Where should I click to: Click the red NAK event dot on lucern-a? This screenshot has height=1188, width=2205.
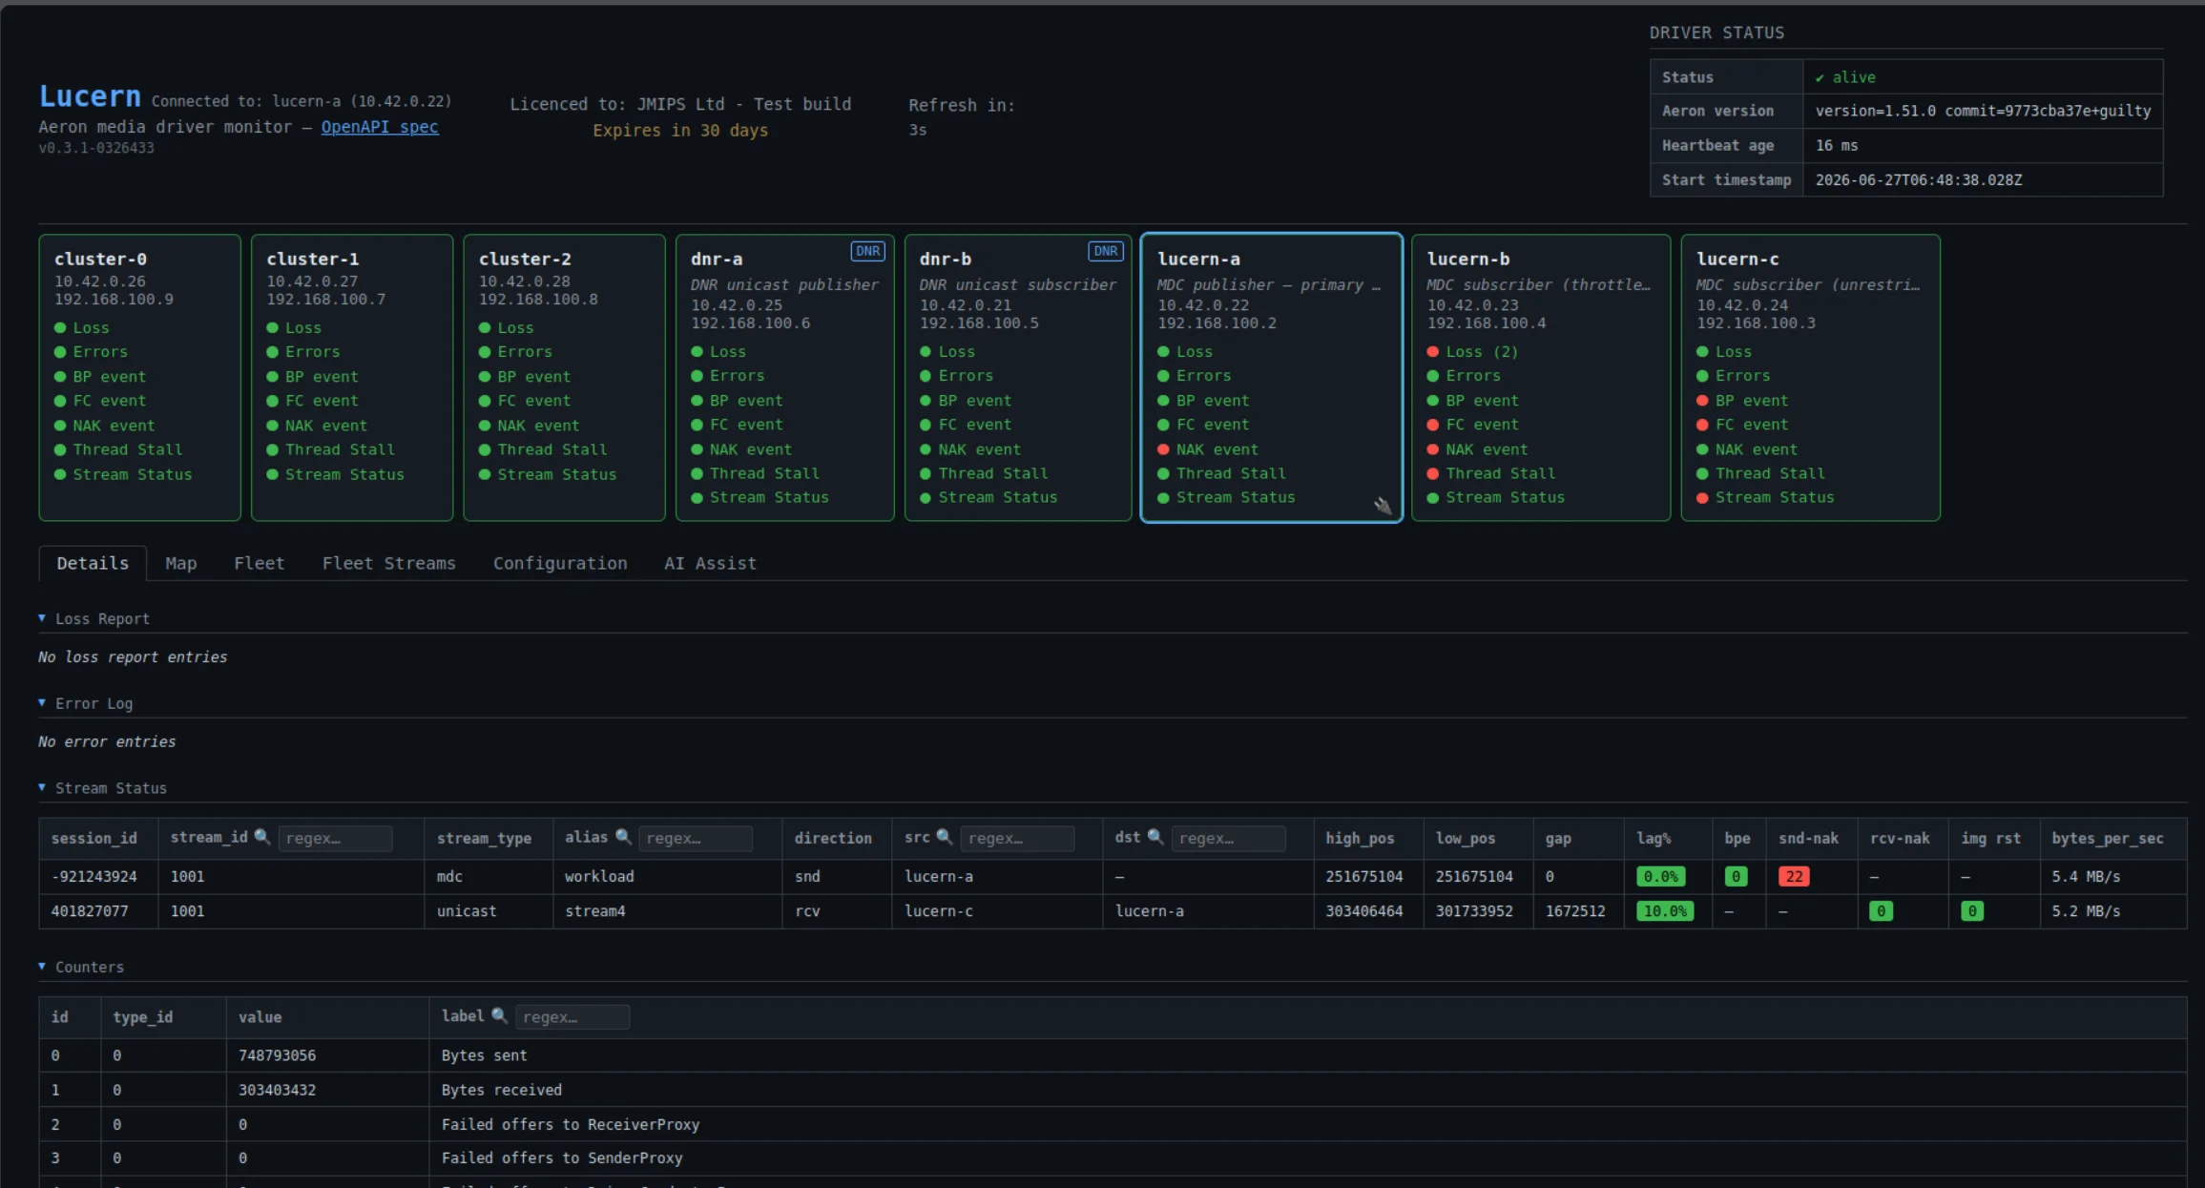[1163, 449]
